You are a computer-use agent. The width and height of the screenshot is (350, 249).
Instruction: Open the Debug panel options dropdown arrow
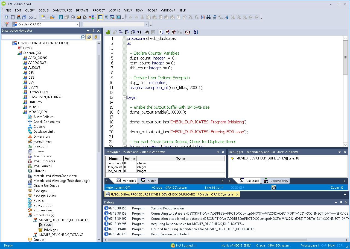coord(336,202)
